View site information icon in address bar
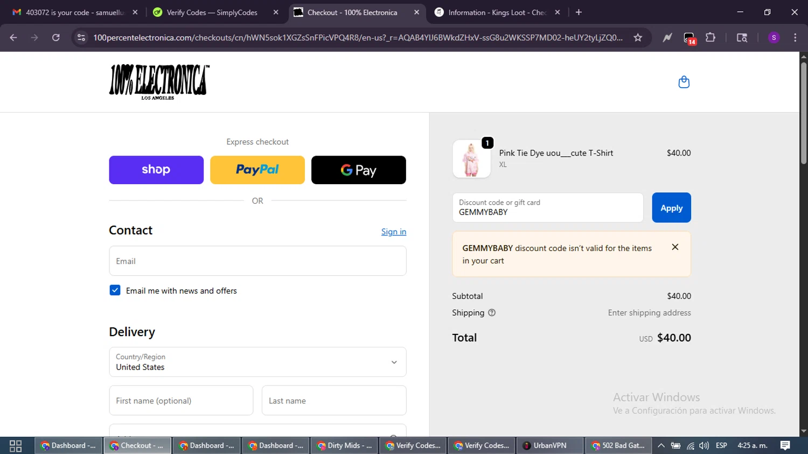Image resolution: width=808 pixels, height=454 pixels. [x=81, y=38]
